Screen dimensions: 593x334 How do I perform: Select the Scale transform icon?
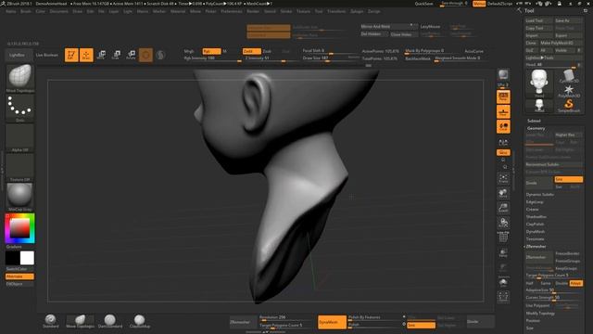116,55
